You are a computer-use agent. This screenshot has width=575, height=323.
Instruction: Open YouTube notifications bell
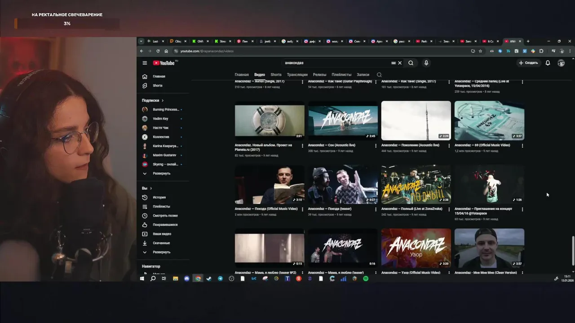point(548,63)
